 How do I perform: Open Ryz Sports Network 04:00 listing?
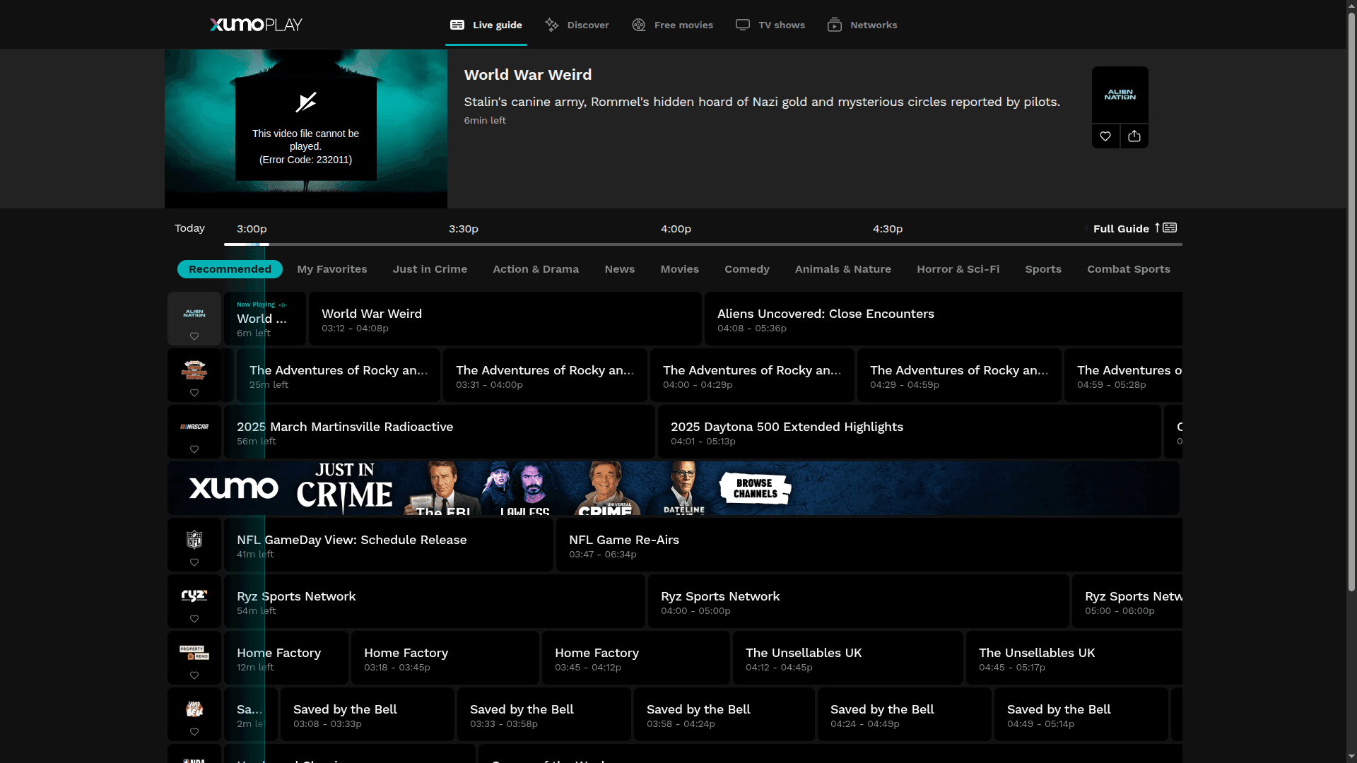click(x=859, y=601)
